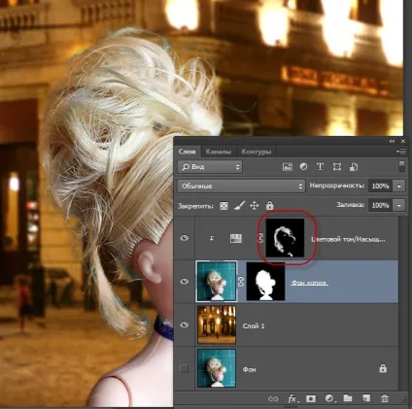
Task: Open the Обычные blend mode dropdown
Action: point(241,186)
